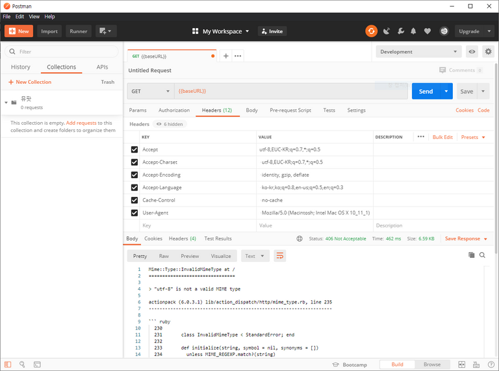Viewport: 499px width, 371px height.
Task: Uncheck the Cache-Control header checkbox
Action: (x=134, y=200)
